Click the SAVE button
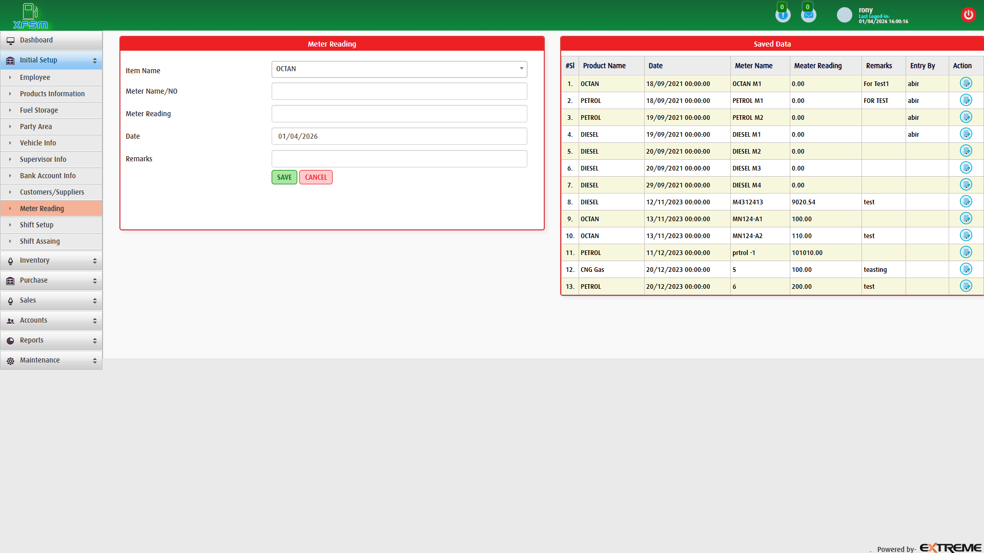The width and height of the screenshot is (984, 553). [x=284, y=177]
